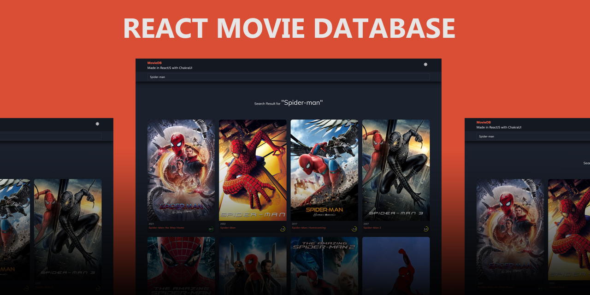Screen dimensions: 590x295
Task: Open the Spider-Man: No Way Home title link
Action: [x=166, y=227]
